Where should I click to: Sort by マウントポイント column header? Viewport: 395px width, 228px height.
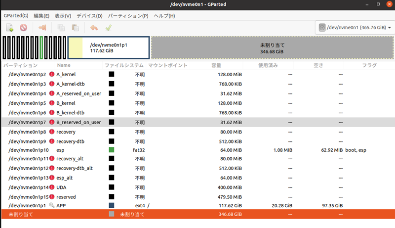(168, 65)
